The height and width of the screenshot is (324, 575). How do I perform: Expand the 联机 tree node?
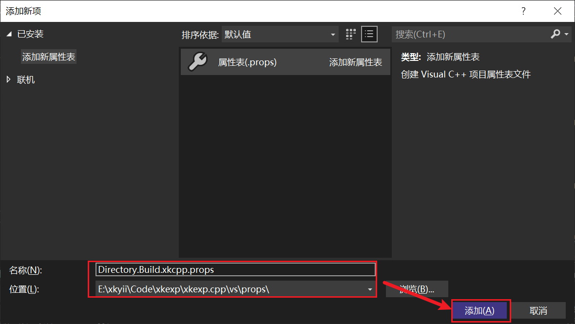[x=9, y=79]
